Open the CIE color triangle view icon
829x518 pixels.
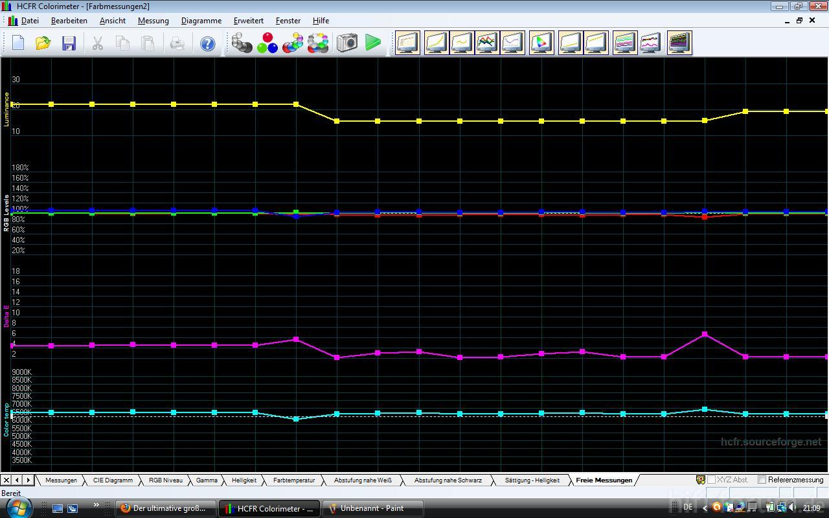coord(541,43)
